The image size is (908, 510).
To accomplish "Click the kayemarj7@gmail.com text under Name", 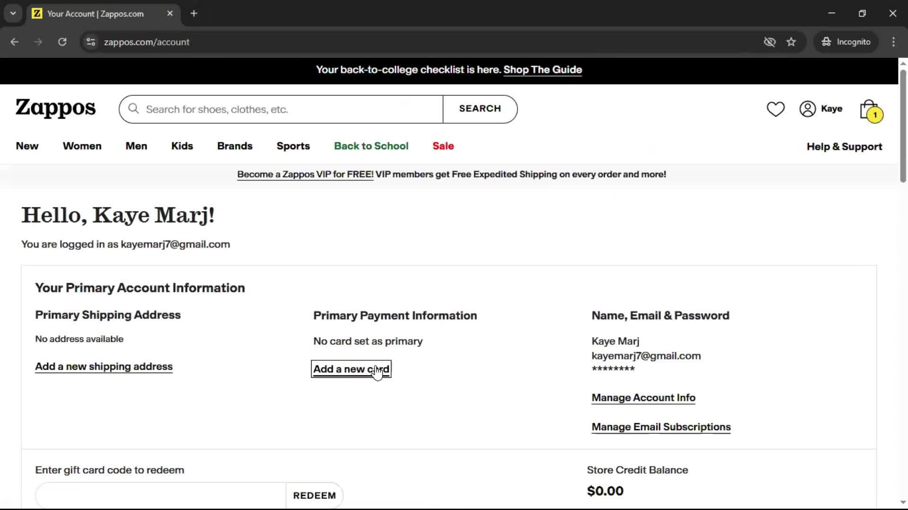I will click(646, 356).
